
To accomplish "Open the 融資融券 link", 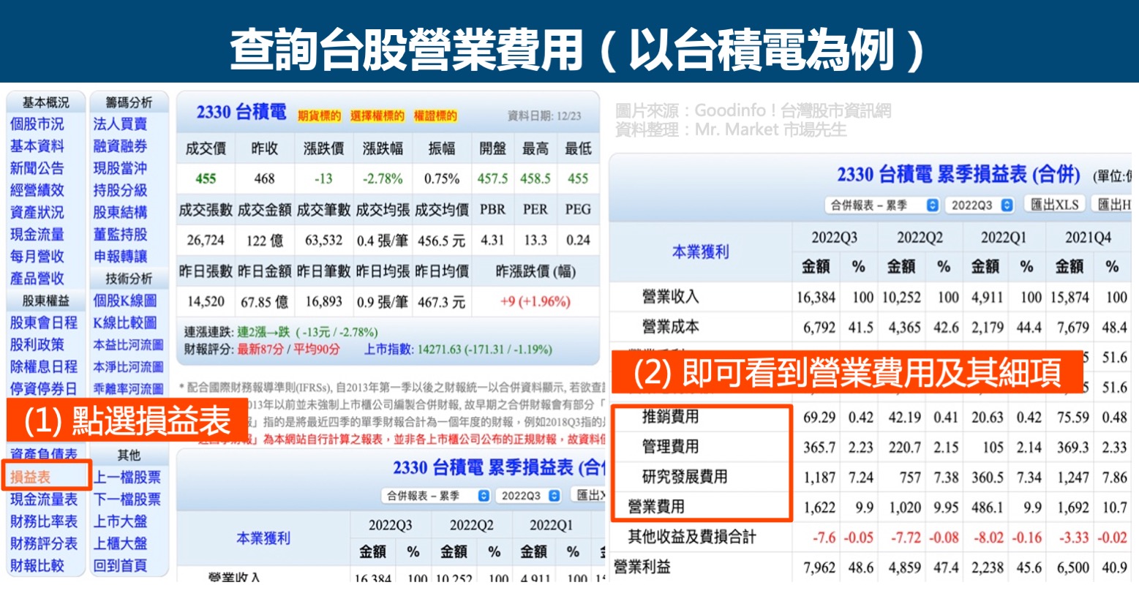I will click(x=120, y=146).
